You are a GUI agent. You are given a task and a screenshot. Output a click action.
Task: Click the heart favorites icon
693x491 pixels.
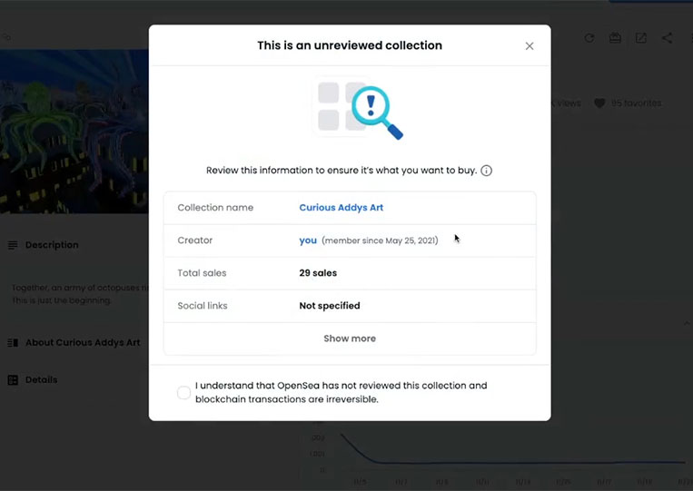(599, 103)
